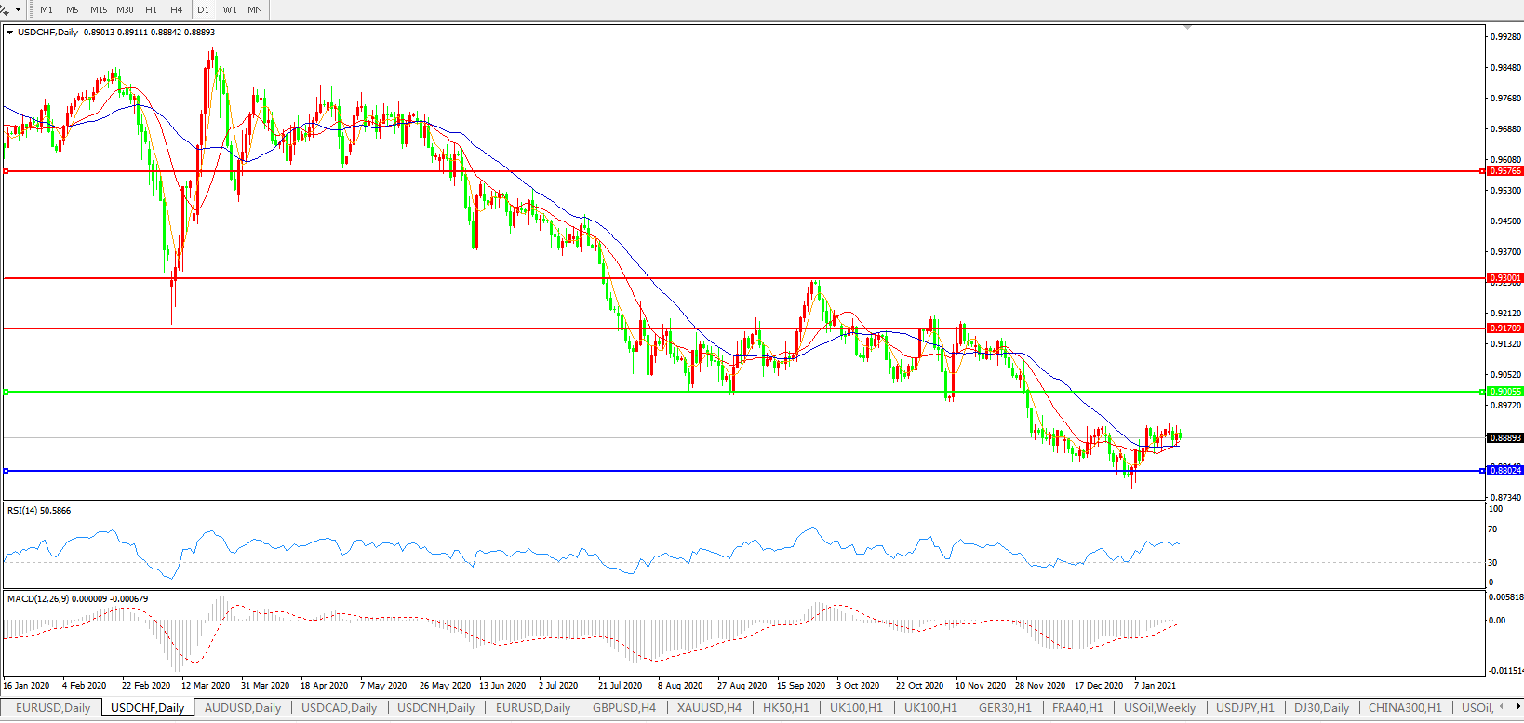Enable the H4 timeframe button
Viewport: 1524px width, 723px height.
176,10
